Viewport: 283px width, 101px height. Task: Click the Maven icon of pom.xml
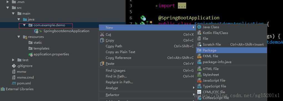[14, 83]
